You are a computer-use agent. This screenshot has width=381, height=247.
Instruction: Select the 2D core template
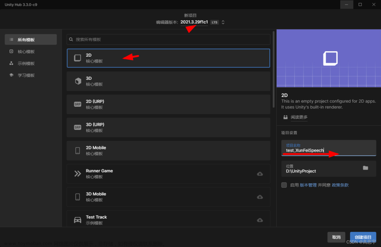click(x=168, y=58)
